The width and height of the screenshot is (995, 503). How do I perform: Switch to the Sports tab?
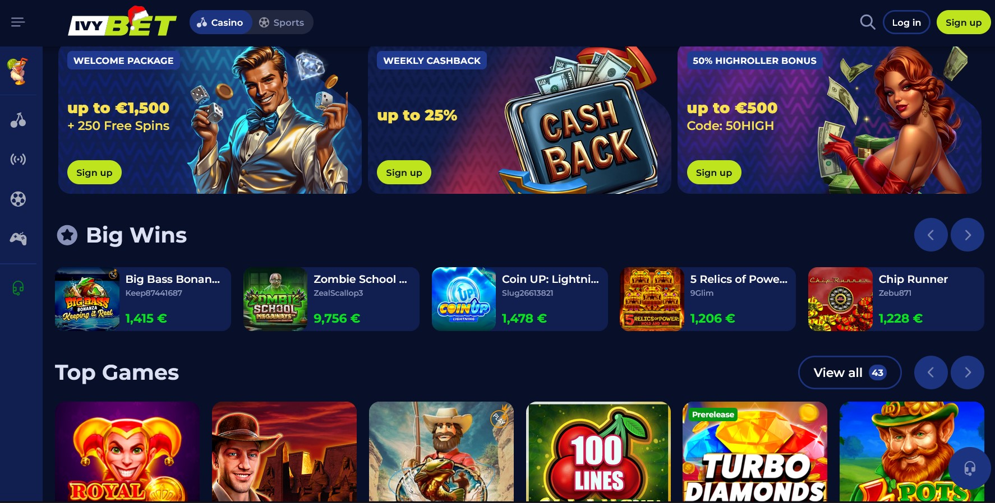tap(282, 22)
